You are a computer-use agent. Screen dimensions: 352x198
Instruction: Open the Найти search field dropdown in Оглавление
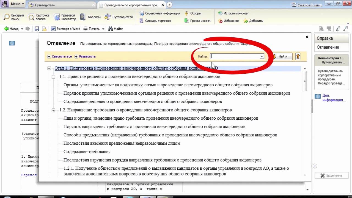coord(262,56)
